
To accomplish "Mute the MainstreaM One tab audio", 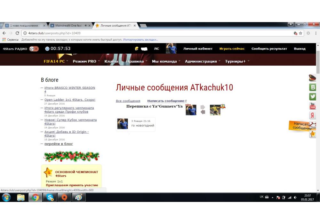I will (x=86, y=26).
